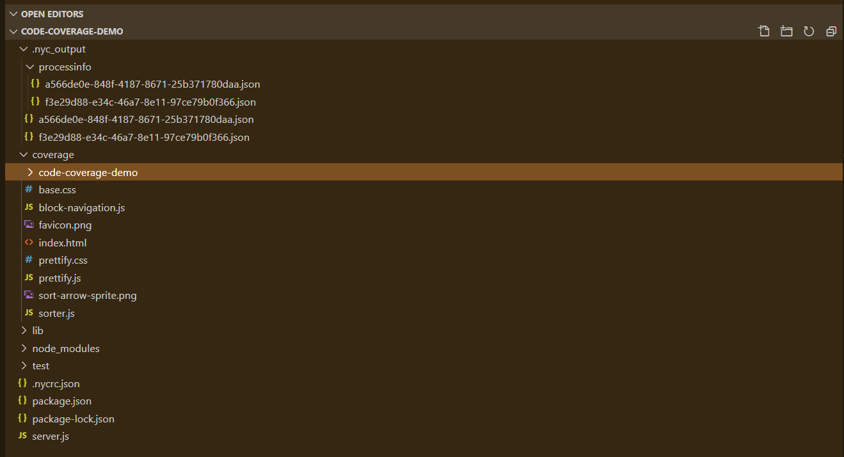Click the HTML icon beside index.html

(x=29, y=243)
